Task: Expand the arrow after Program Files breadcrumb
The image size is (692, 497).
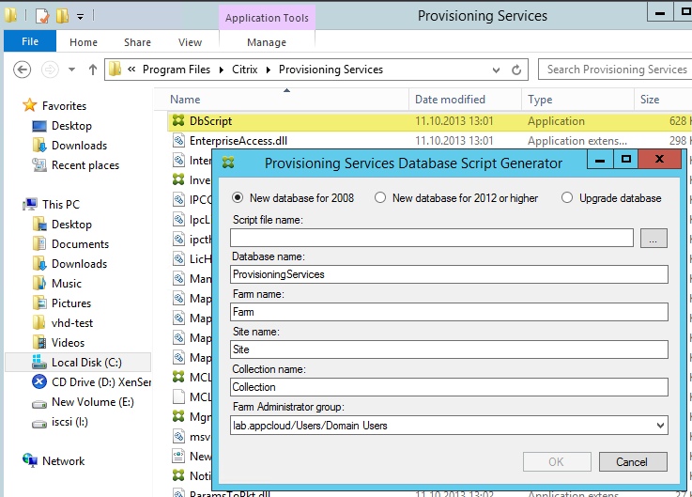Action: 221,70
